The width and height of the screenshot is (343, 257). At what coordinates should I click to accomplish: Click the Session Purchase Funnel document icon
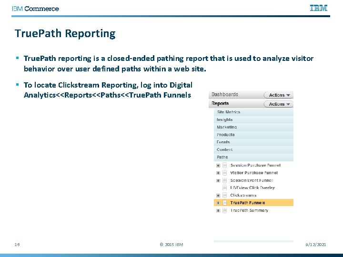click(x=225, y=165)
